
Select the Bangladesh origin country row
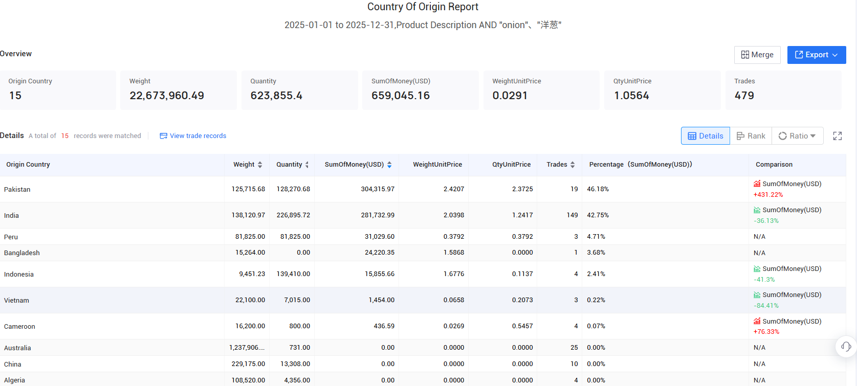click(423, 253)
